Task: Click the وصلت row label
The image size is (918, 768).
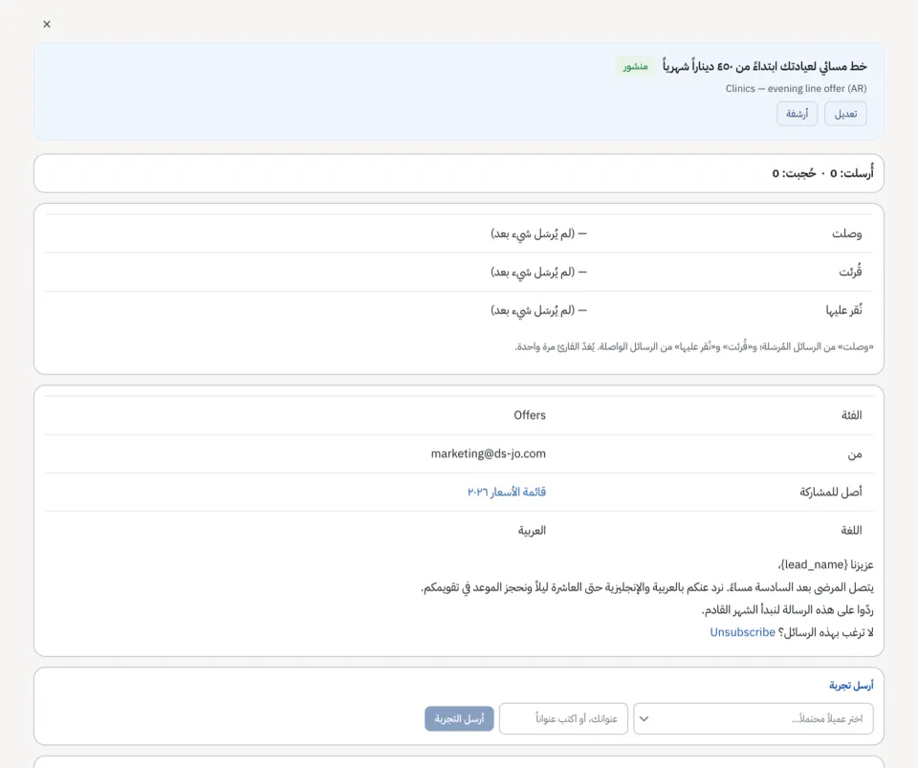Action: pyautogui.click(x=846, y=233)
